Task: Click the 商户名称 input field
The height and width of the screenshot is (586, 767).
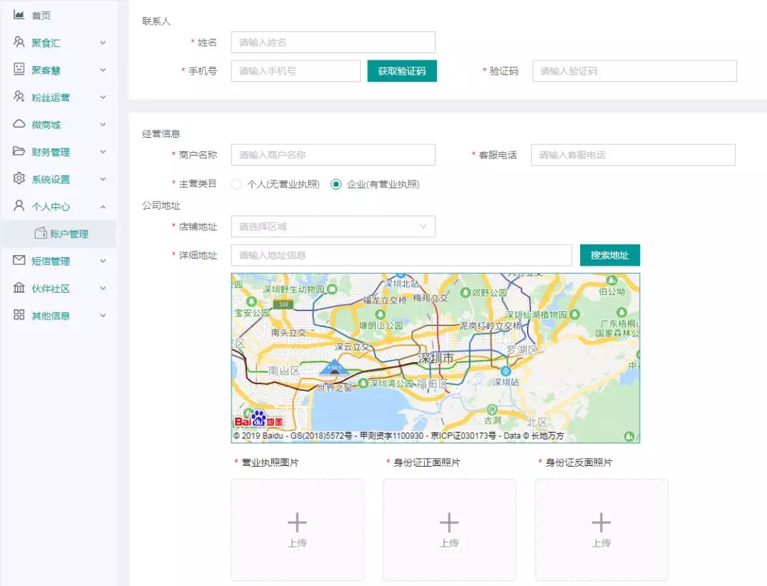Action: (332, 155)
